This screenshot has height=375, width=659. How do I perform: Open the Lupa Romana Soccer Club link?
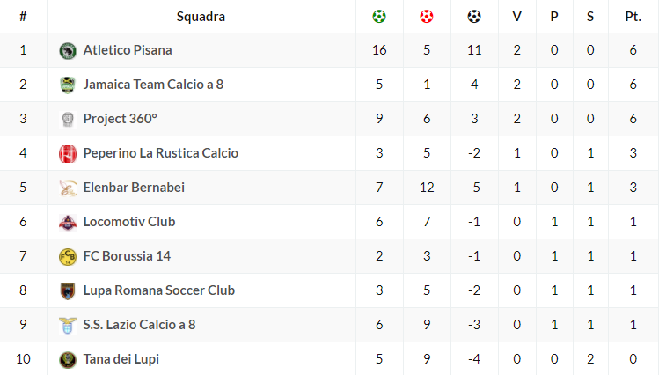point(158,290)
